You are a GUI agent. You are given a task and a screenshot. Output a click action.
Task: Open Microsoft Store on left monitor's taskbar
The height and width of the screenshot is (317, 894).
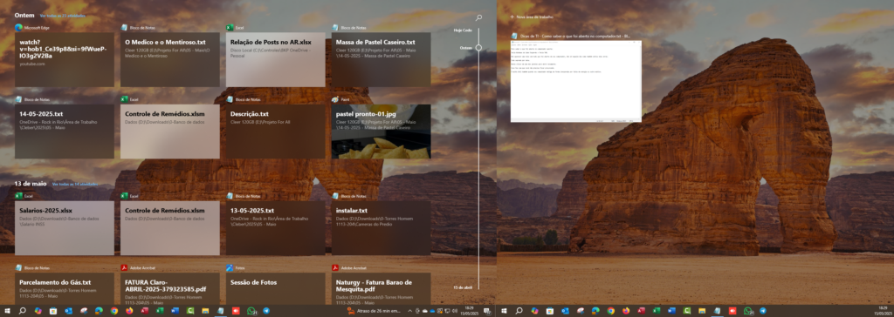click(53, 311)
